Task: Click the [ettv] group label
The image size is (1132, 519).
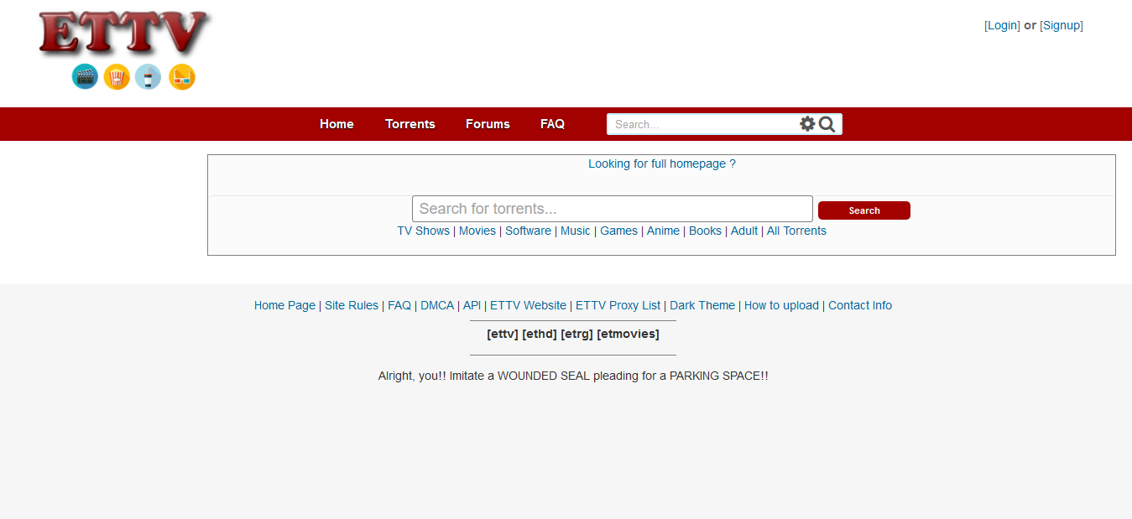Action: point(503,334)
